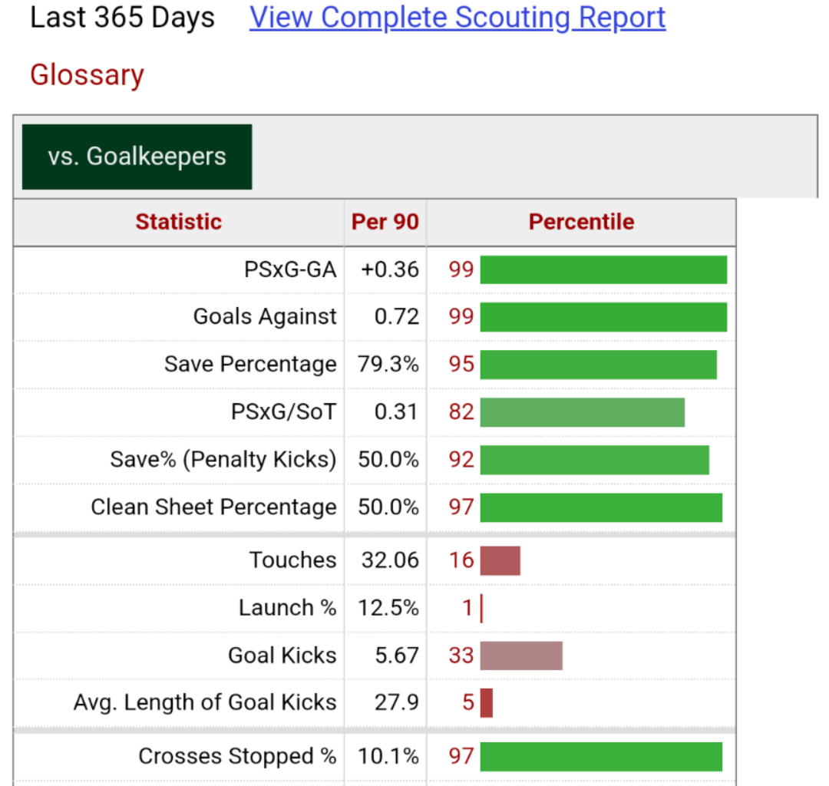Click the Save% (Penalty Kicks) label

click(223, 460)
